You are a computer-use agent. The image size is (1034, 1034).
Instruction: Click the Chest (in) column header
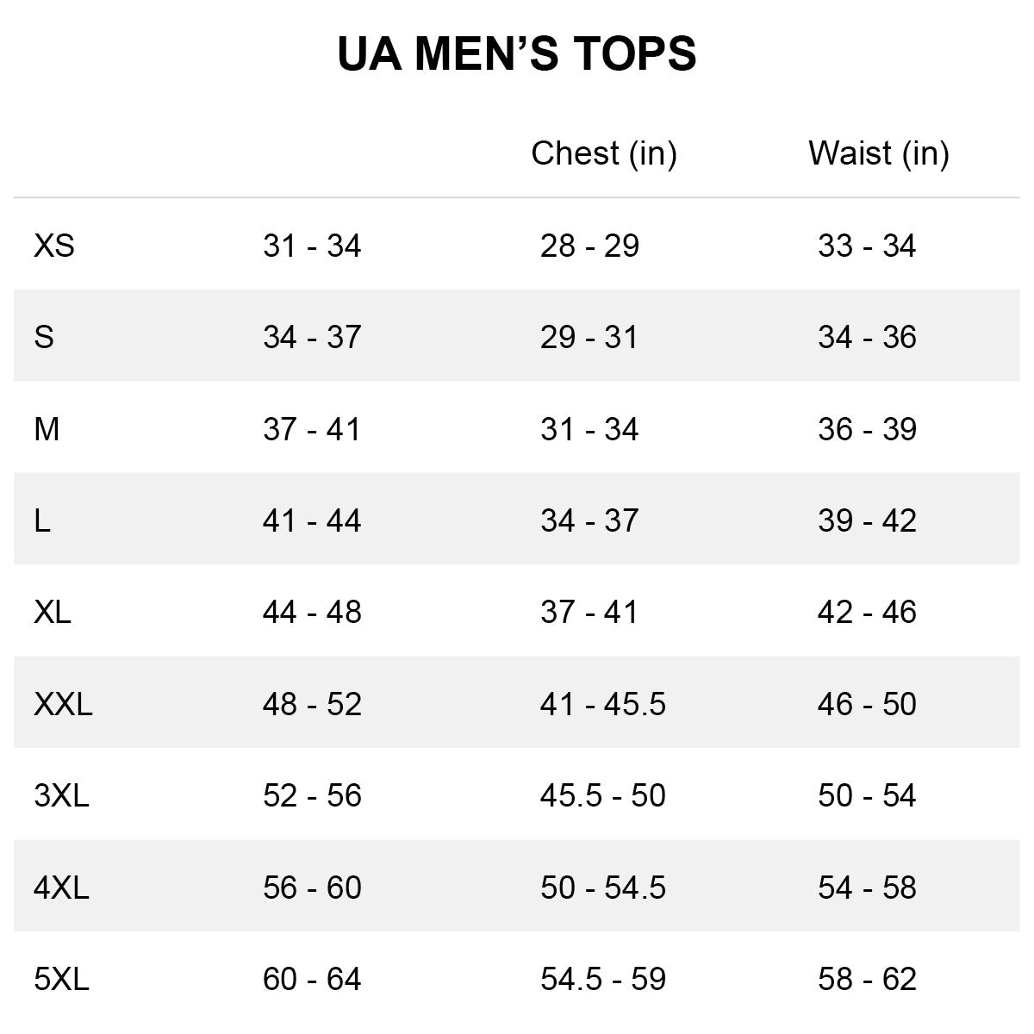click(603, 153)
